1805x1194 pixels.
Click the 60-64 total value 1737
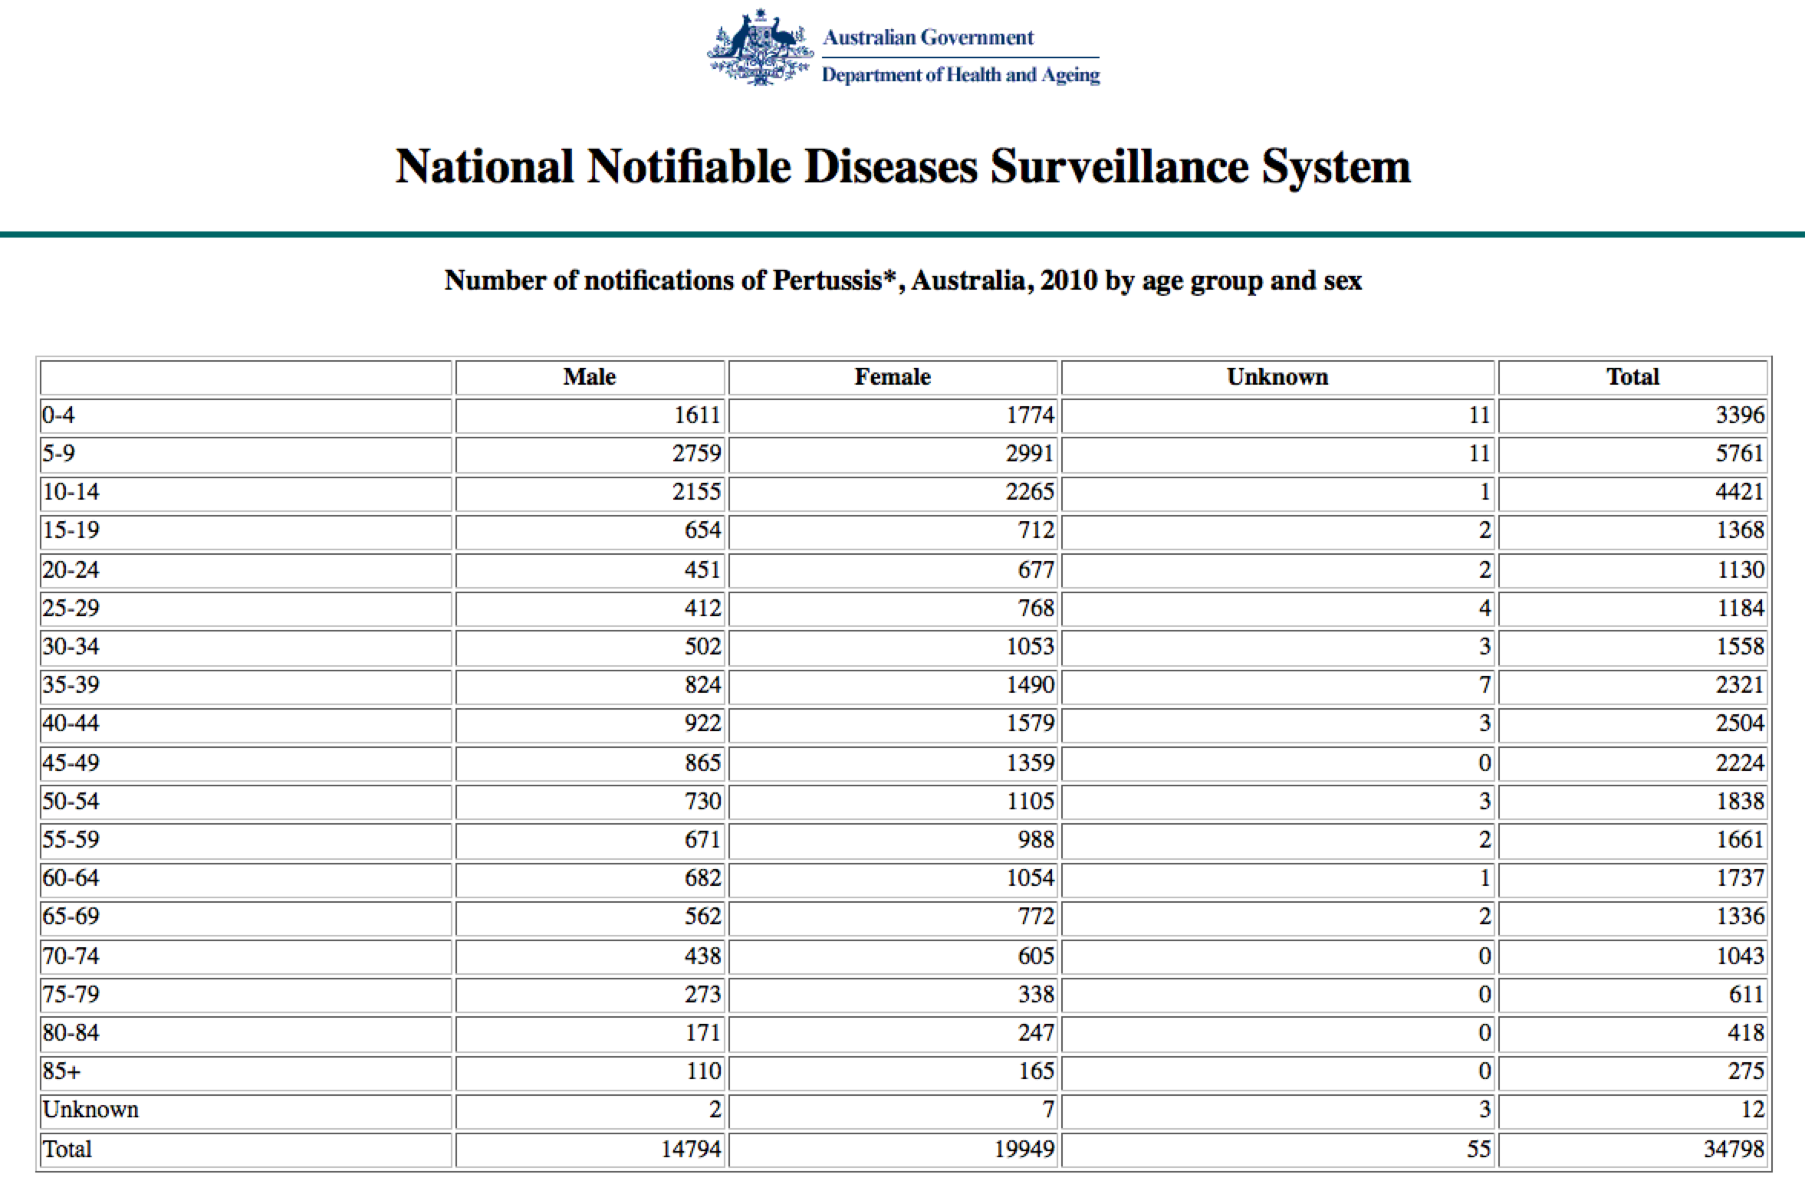1739,878
